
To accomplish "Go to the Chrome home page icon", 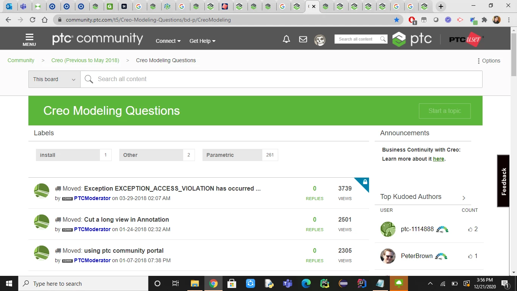I will [45, 20].
